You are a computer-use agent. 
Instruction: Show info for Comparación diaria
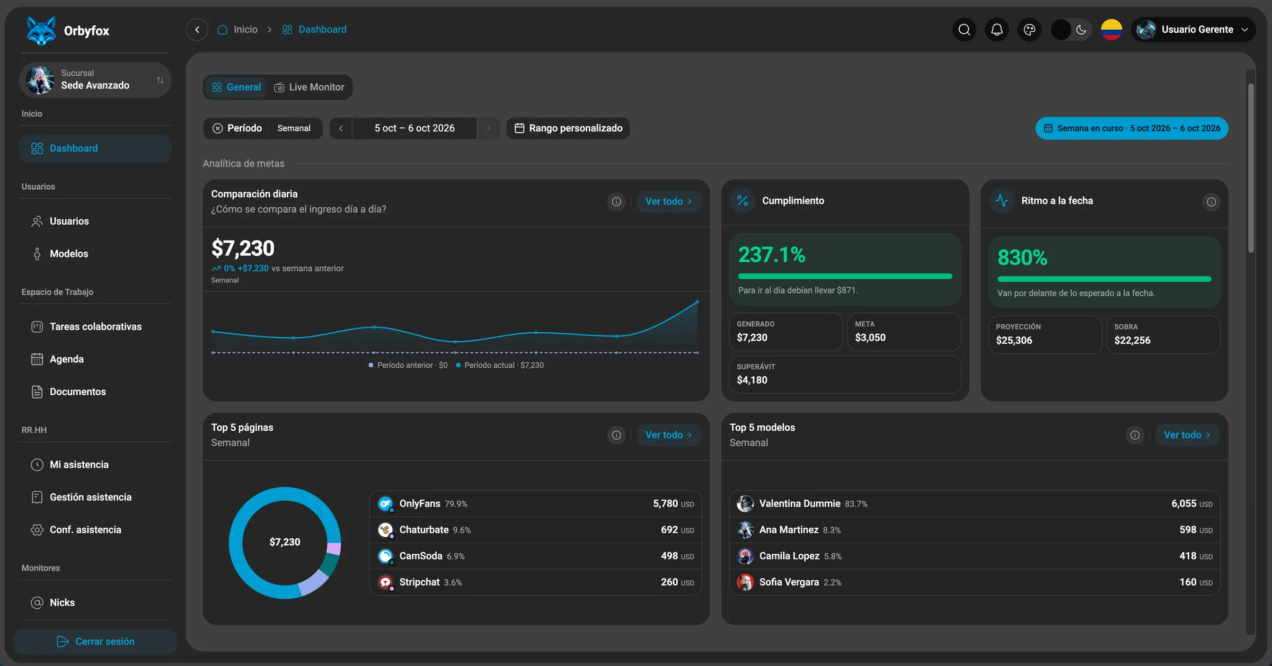(616, 202)
